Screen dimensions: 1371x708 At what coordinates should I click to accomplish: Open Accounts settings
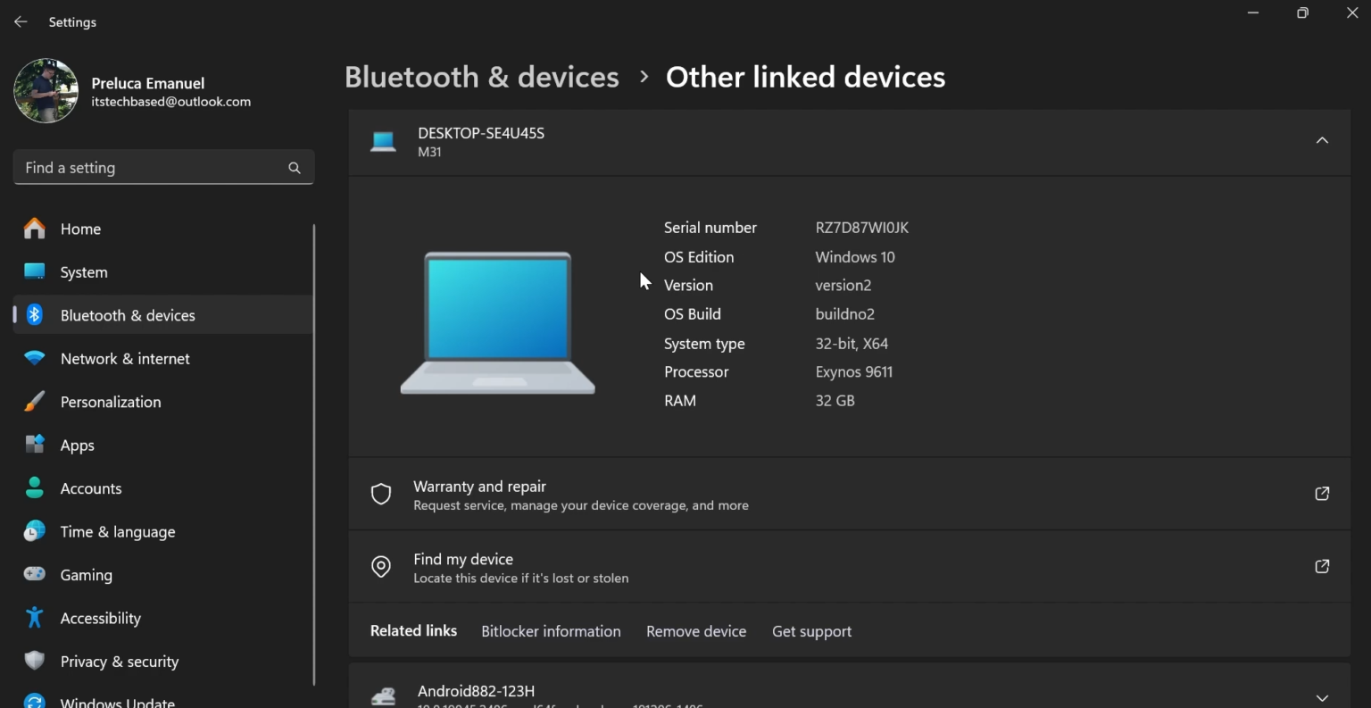(x=163, y=488)
